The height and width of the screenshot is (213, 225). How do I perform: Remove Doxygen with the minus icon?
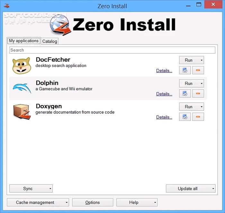(x=198, y=117)
